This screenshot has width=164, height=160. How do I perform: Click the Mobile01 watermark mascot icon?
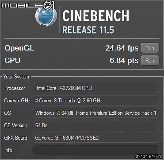(50, 5)
